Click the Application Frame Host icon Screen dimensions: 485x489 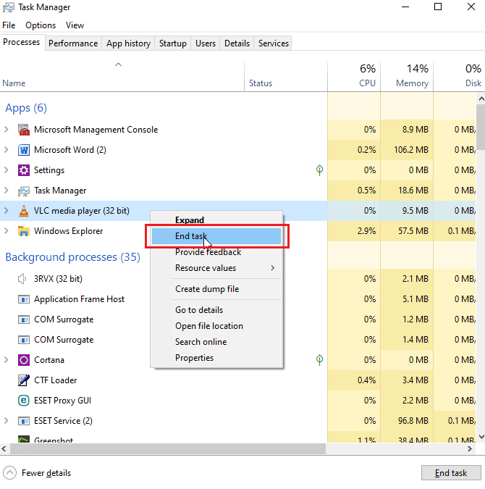[x=24, y=299]
